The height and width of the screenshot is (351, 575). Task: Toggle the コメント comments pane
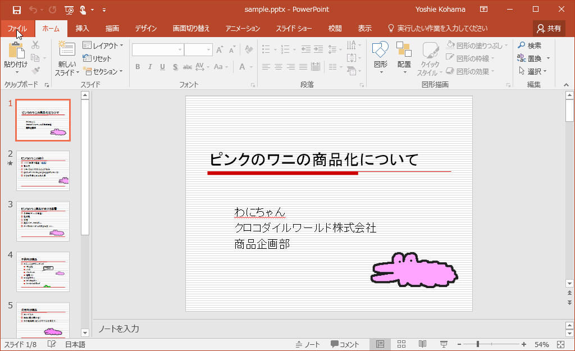click(x=345, y=344)
